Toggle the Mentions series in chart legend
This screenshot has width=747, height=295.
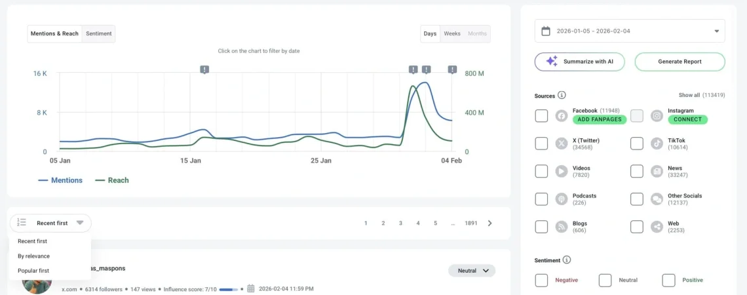click(61, 180)
